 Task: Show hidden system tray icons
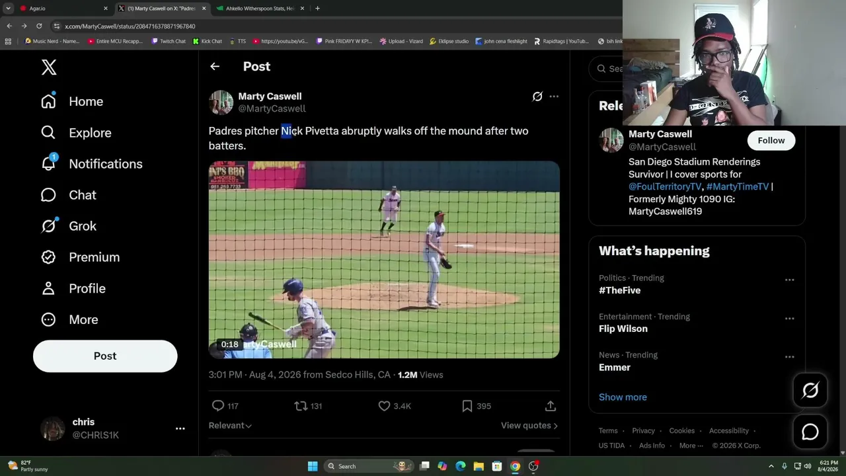click(x=771, y=466)
